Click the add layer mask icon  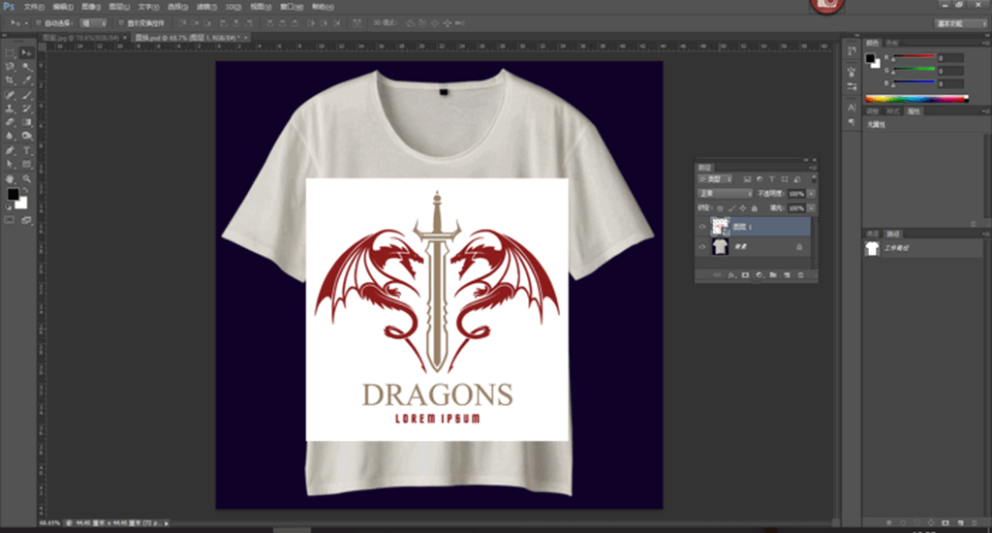(745, 275)
